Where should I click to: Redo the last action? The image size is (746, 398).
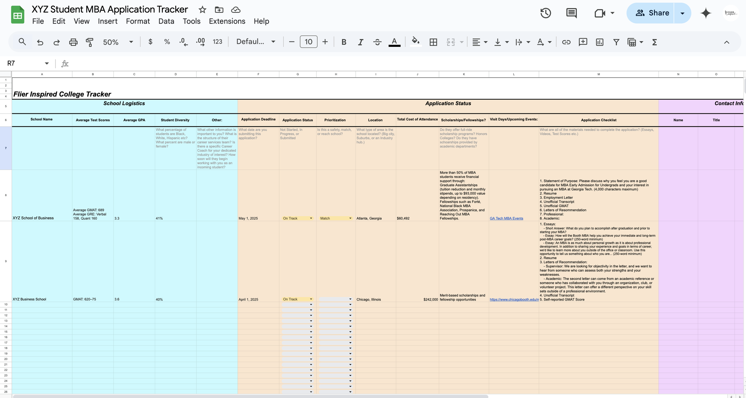(x=56, y=42)
